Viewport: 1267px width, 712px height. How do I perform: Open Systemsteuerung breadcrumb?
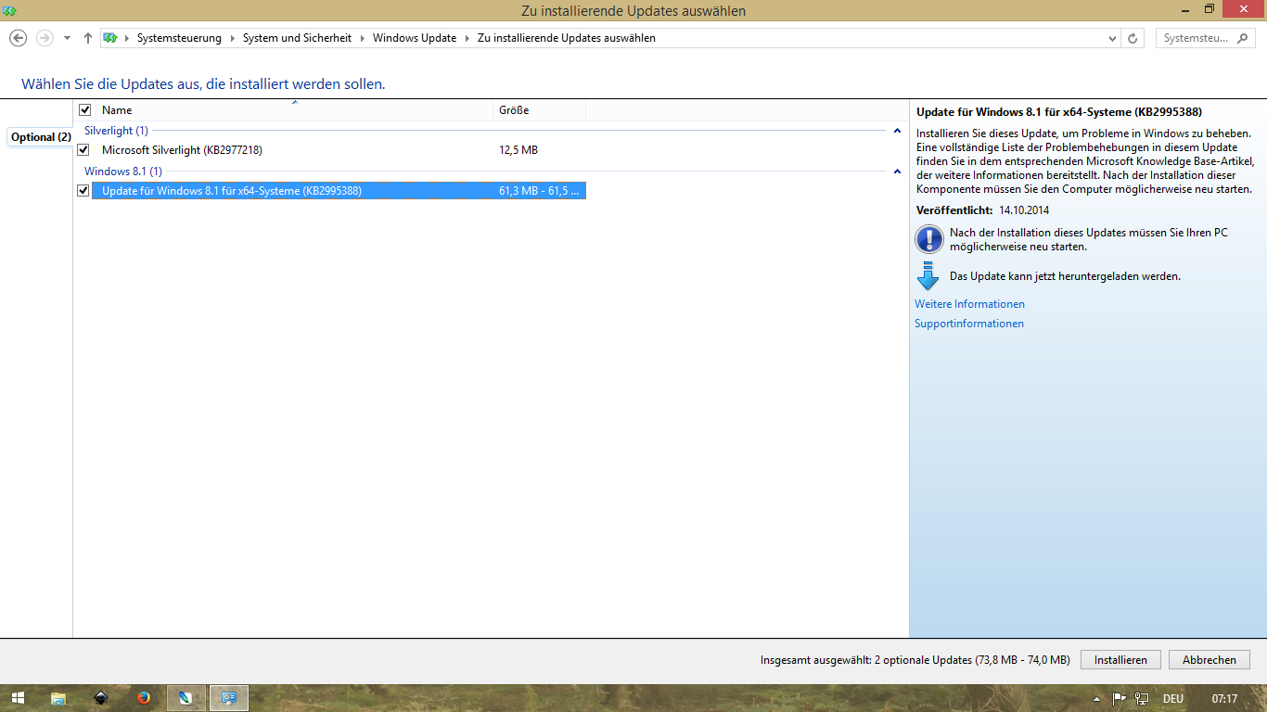(x=179, y=38)
